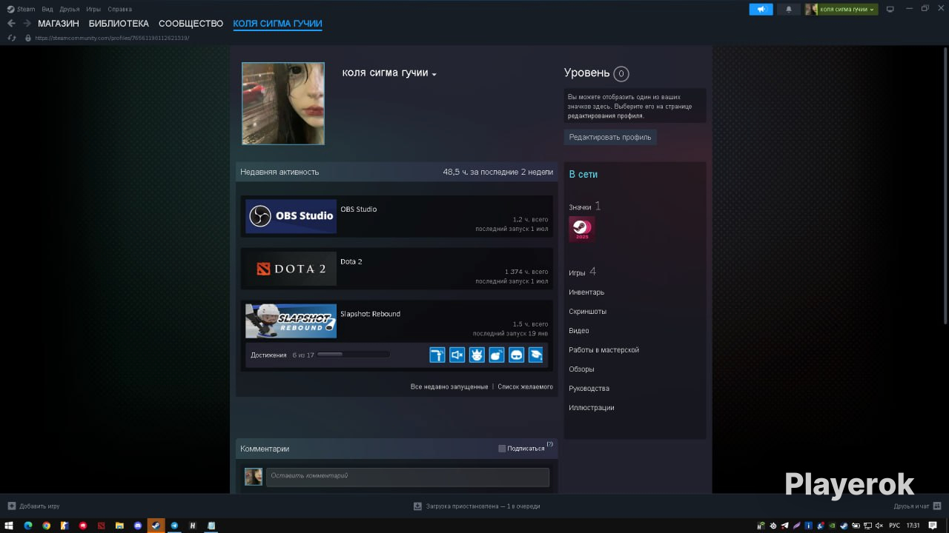The width and height of the screenshot is (949, 533).
Task: Click the level 0 circle badge
Action: tap(621, 74)
